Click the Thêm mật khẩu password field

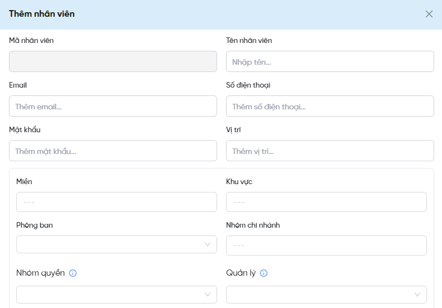pyautogui.click(x=113, y=151)
